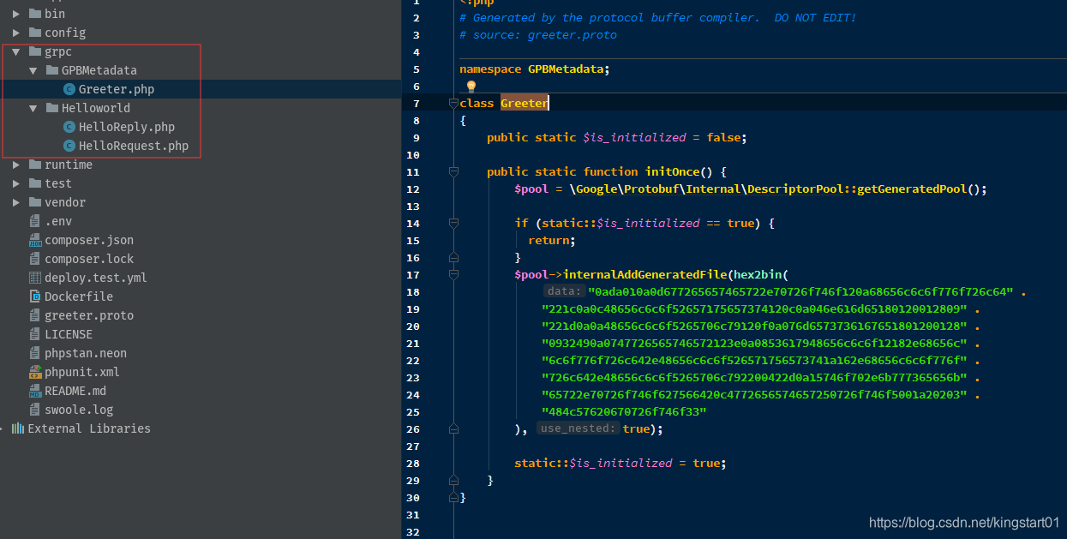Screen dimensions: 1067x539
Task: Fold the class Greeter block at line 7
Action: [453, 104]
